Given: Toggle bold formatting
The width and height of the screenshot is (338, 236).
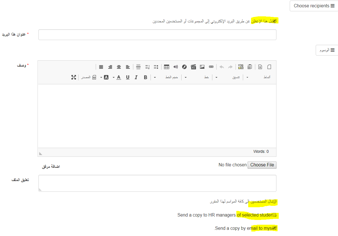Looking at the screenshot, I should click(x=145, y=77).
